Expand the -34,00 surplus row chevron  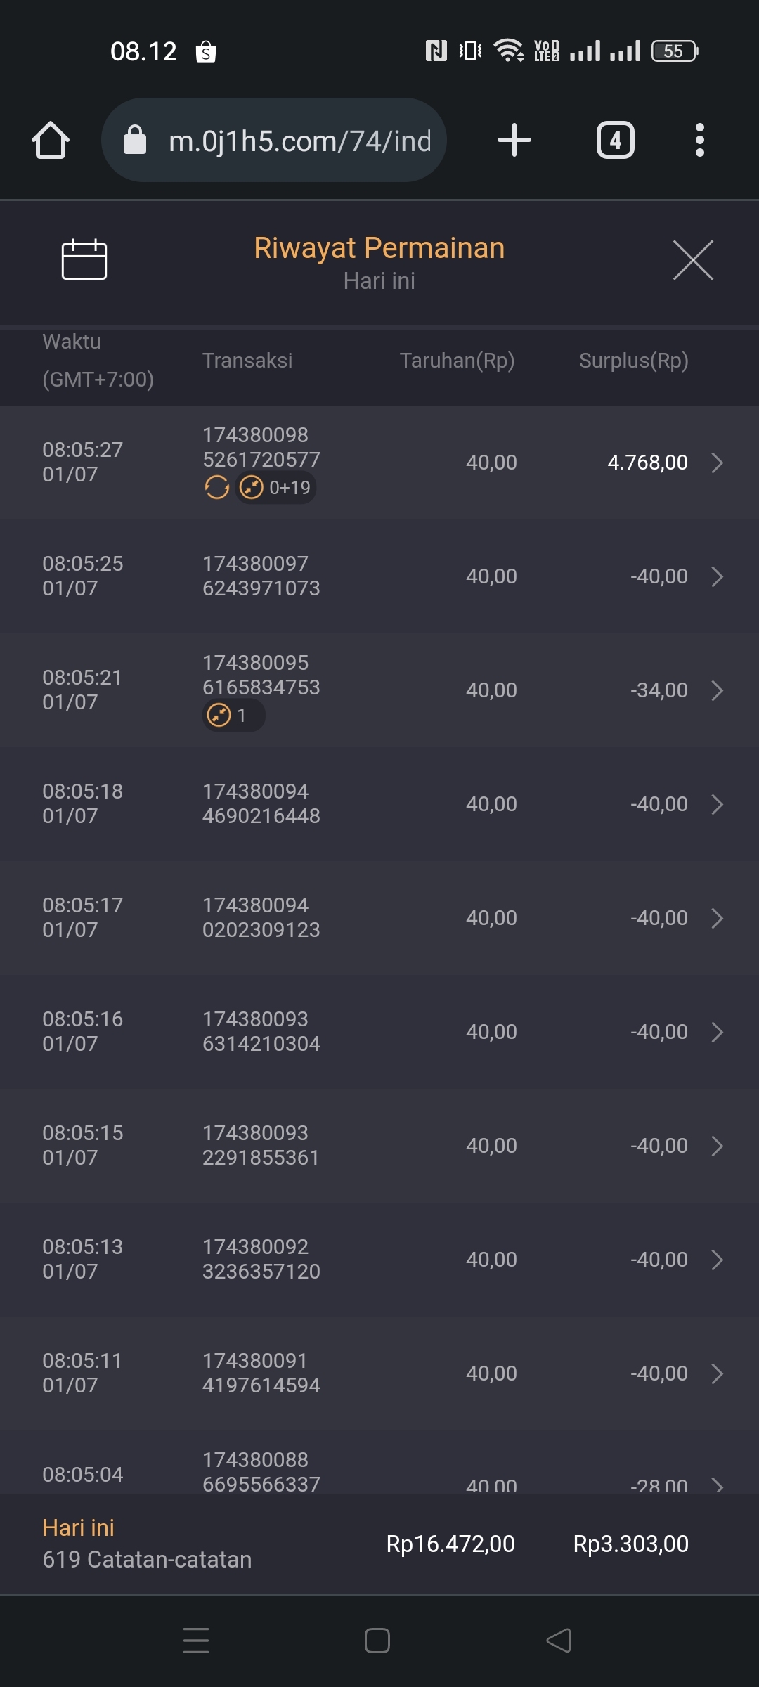click(x=717, y=690)
